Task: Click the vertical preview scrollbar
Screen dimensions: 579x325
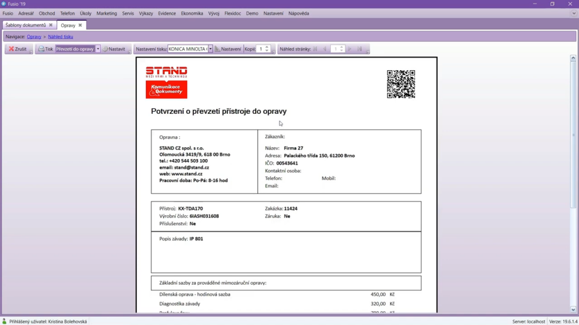Action: [x=573, y=170]
